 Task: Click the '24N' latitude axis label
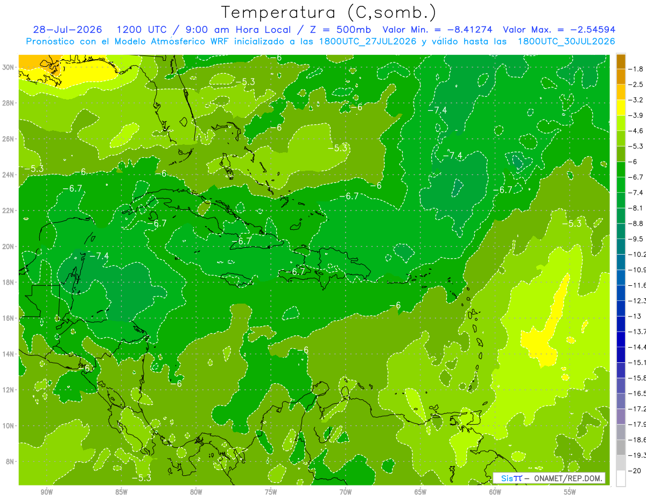pos(9,174)
